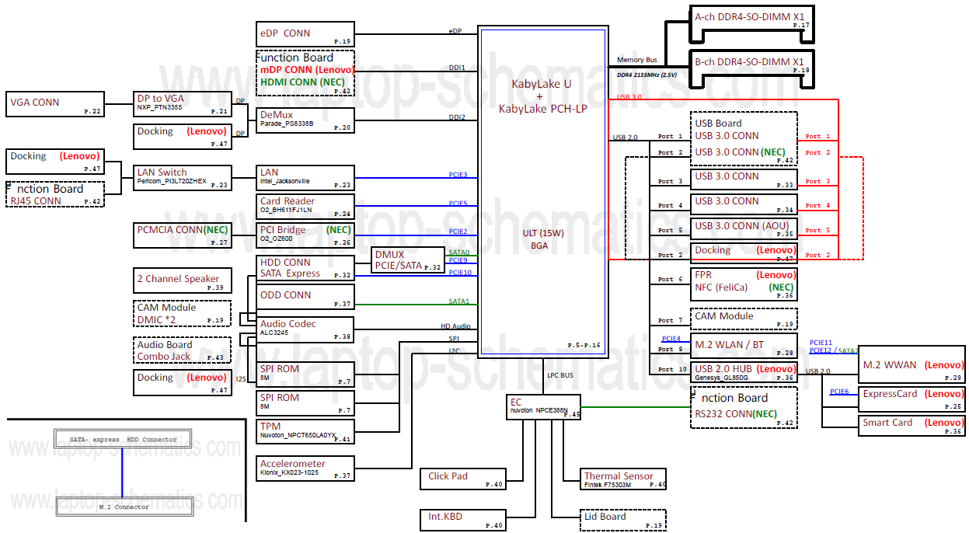Select the Thermal Sensor Fintek block
This screenshot has height=533, width=969.
point(623,479)
